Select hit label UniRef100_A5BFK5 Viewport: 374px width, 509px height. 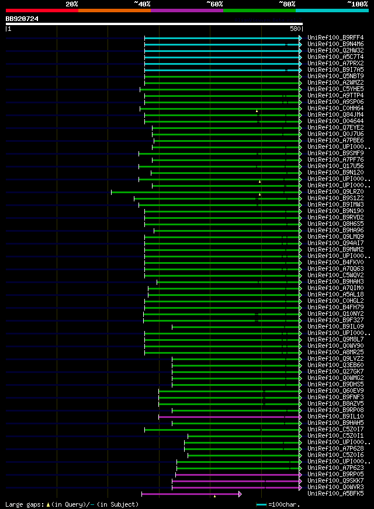click(335, 493)
